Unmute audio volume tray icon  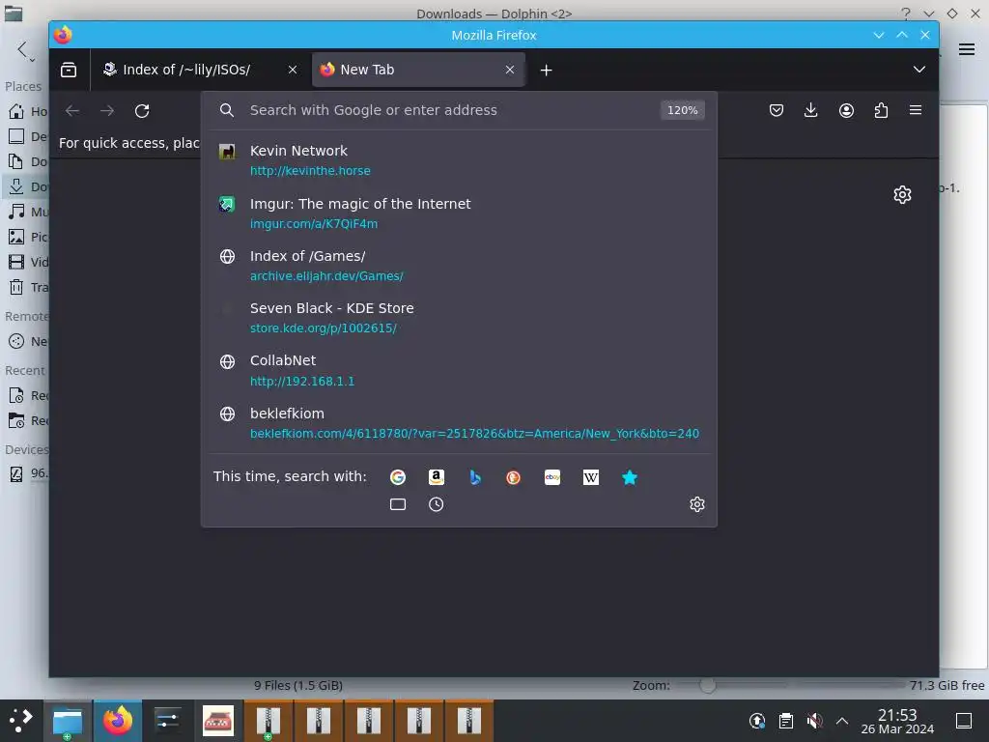(814, 721)
